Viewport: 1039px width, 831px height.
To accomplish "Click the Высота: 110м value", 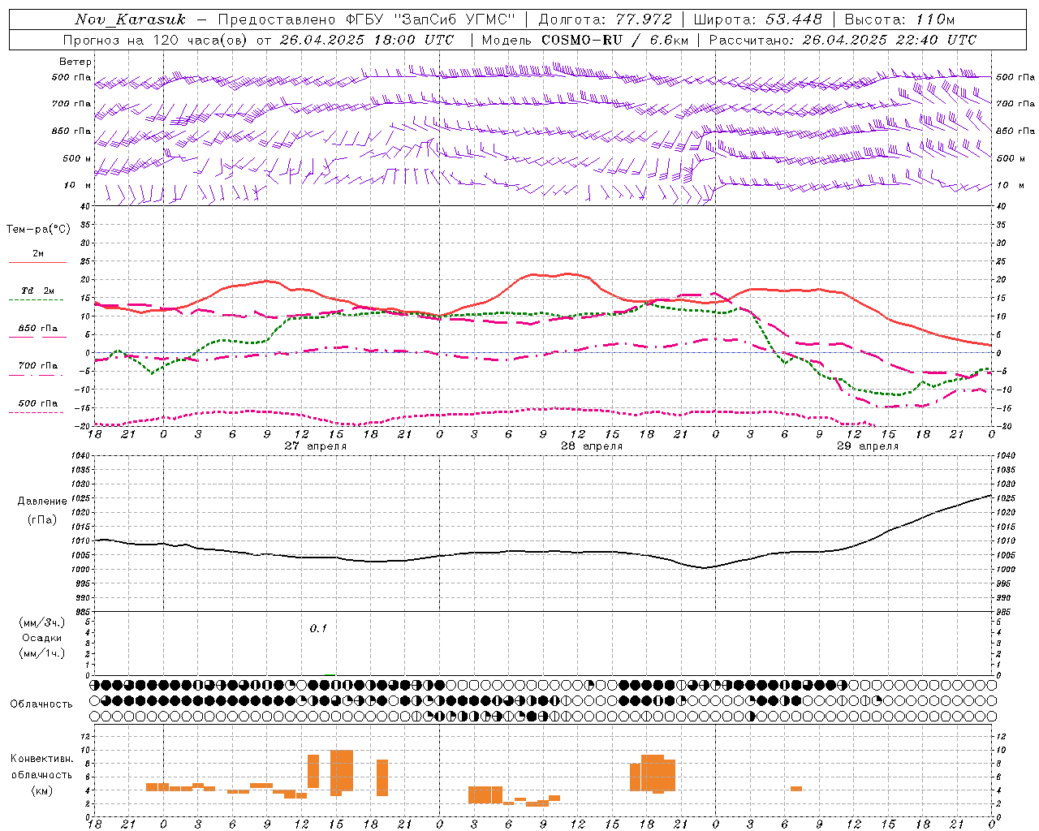I will [899, 19].
